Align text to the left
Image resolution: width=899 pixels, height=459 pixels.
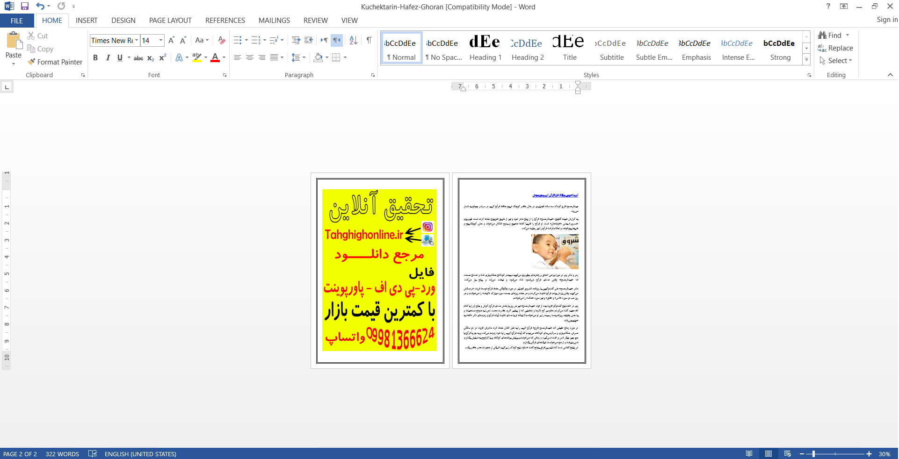tap(238, 57)
